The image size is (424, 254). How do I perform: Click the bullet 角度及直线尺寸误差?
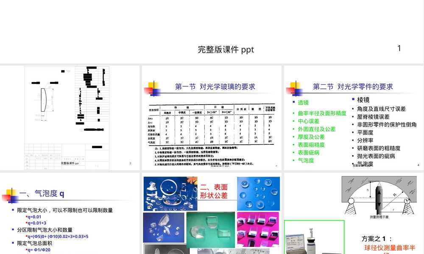point(381,109)
